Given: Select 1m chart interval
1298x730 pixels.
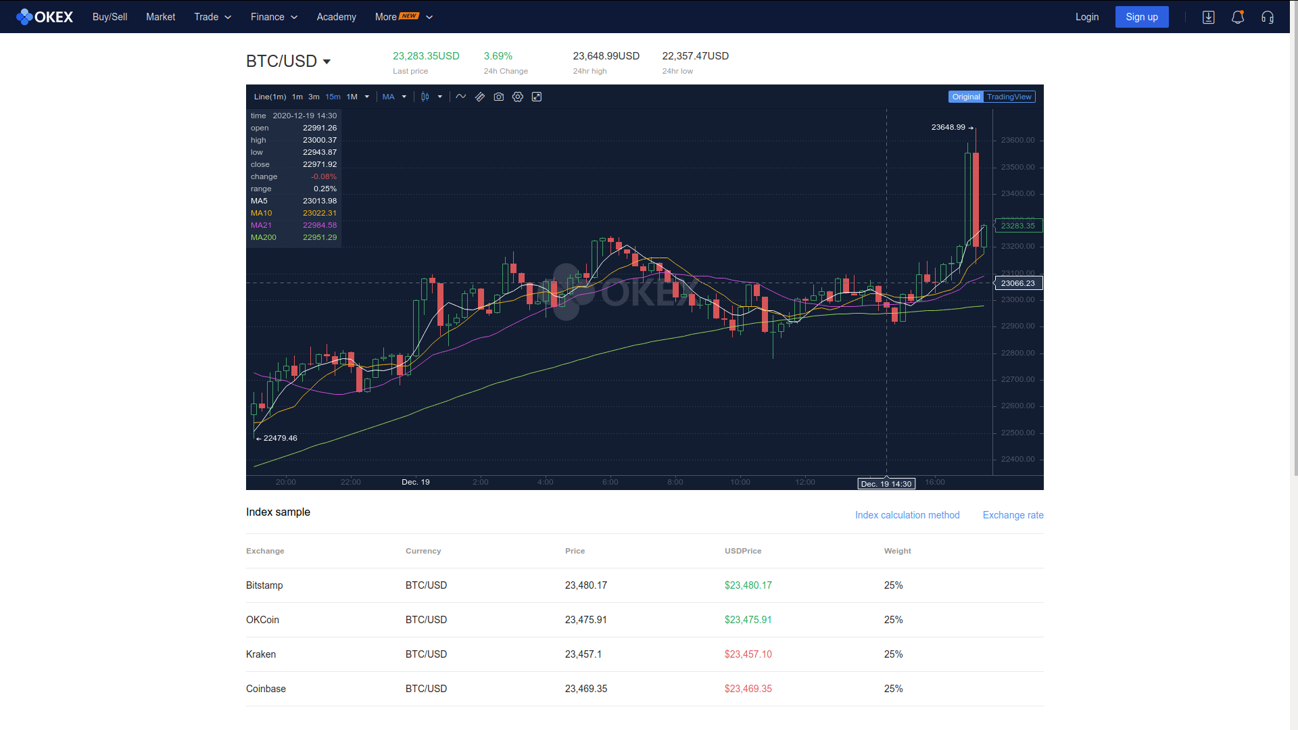Looking at the screenshot, I should pyautogui.click(x=297, y=97).
